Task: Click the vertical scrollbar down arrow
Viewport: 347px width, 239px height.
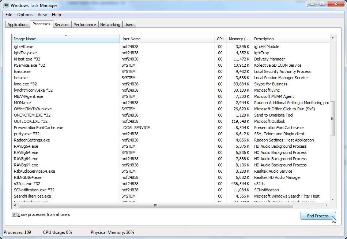Action: [x=333, y=199]
